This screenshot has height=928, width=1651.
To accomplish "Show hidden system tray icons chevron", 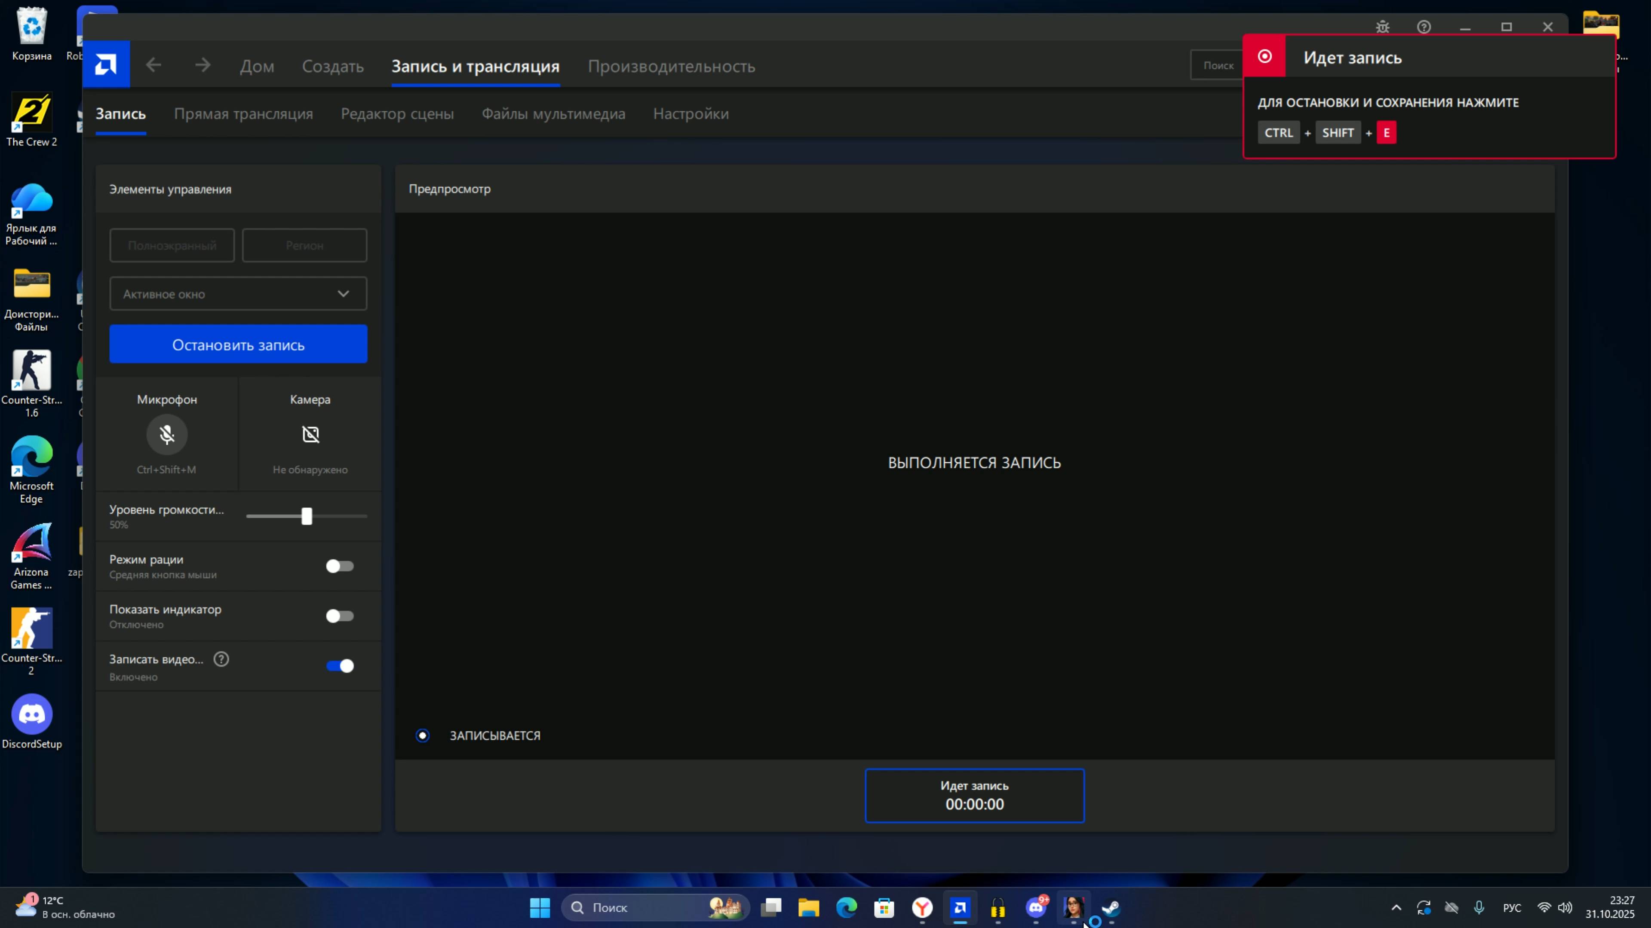I will [1396, 907].
